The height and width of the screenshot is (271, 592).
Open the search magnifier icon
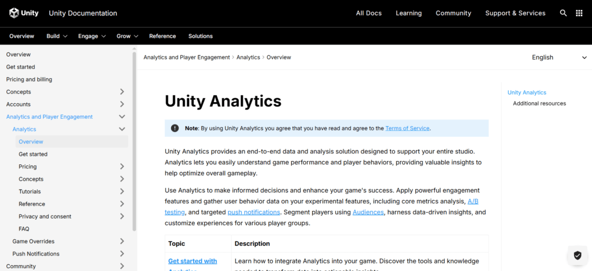click(563, 13)
